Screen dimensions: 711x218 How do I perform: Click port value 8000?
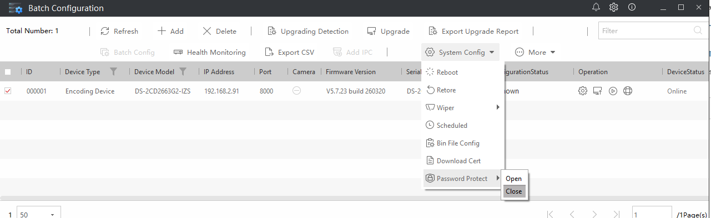pos(266,91)
